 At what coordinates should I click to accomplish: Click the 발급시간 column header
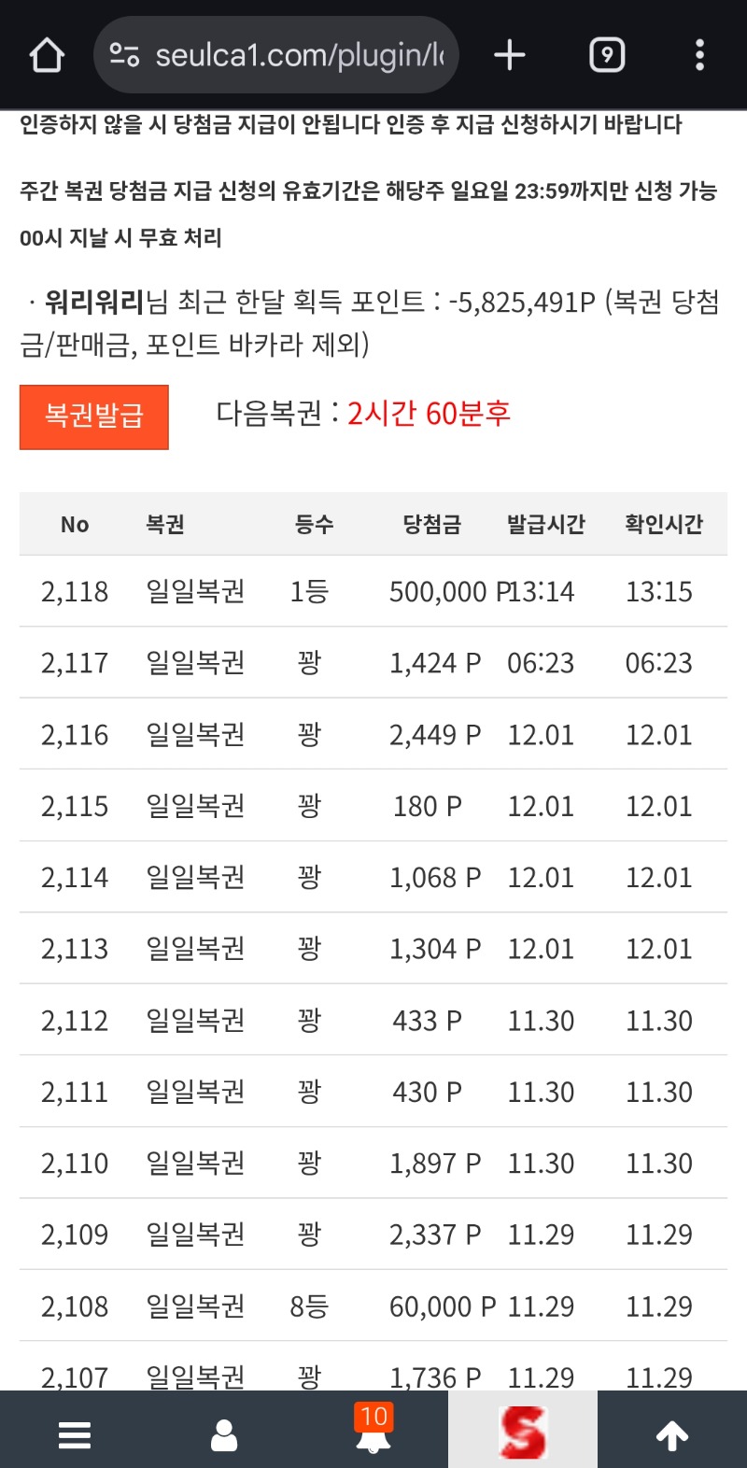pyautogui.click(x=545, y=525)
